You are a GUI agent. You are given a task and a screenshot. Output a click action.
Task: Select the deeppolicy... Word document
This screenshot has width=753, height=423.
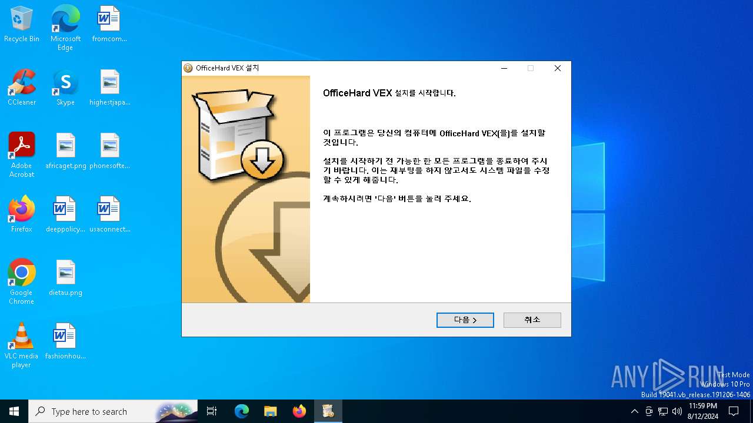pyautogui.click(x=65, y=215)
